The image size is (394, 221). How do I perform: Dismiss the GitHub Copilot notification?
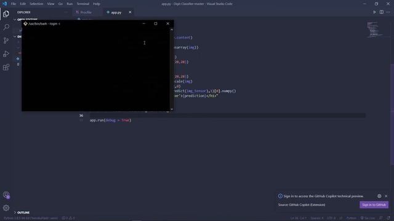[x=386, y=196]
